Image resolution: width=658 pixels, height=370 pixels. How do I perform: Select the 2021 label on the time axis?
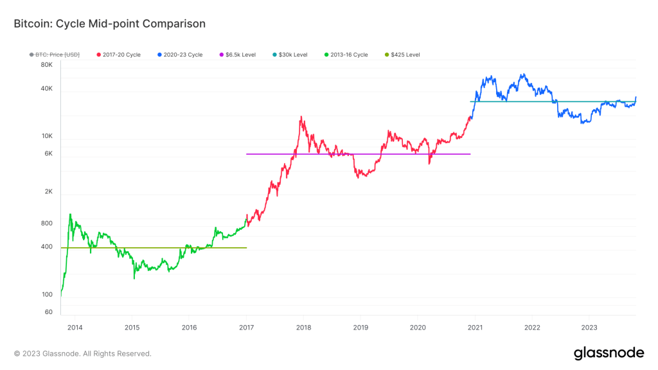point(476,327)
